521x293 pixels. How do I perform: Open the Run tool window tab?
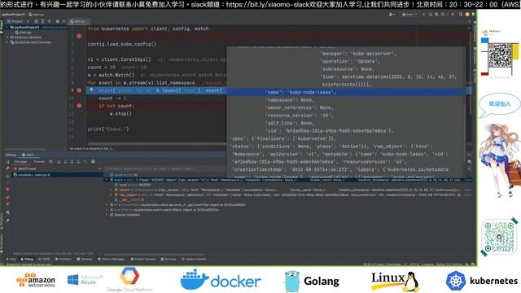pos(11,259)
